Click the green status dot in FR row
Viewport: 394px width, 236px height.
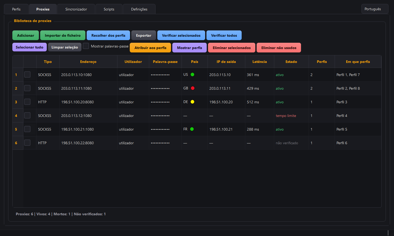click(192, 129)
